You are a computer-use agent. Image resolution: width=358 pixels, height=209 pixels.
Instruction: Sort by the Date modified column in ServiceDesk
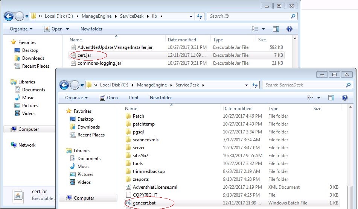[x=237, y=109]
